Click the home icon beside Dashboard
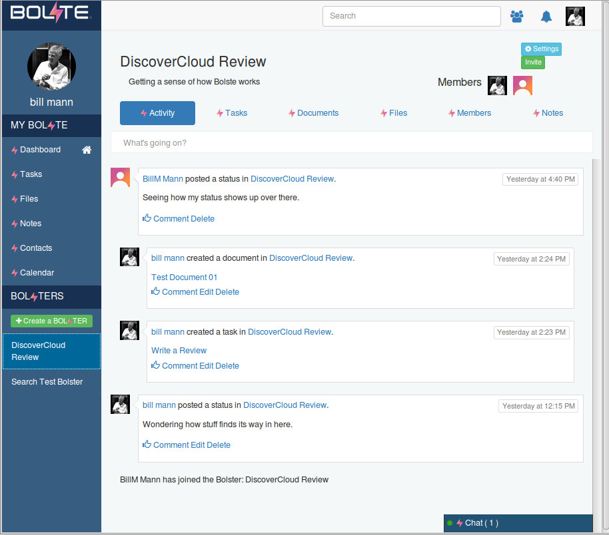Image resolution: width=609 pixels, height=535 pixels. point(87,150)
